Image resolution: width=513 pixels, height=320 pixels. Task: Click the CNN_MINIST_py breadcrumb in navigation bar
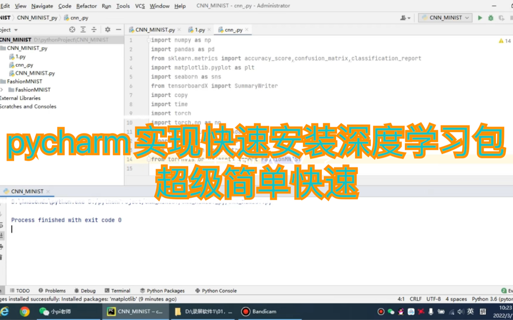pos(37,18)
